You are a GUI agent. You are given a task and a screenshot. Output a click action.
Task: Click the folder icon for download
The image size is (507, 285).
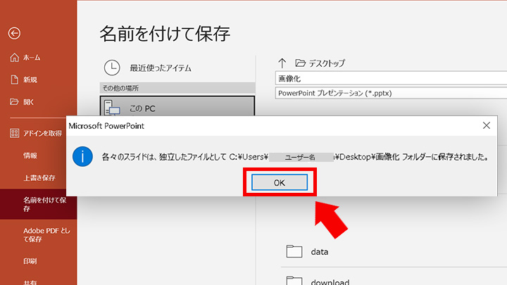(x=294, y=280)
